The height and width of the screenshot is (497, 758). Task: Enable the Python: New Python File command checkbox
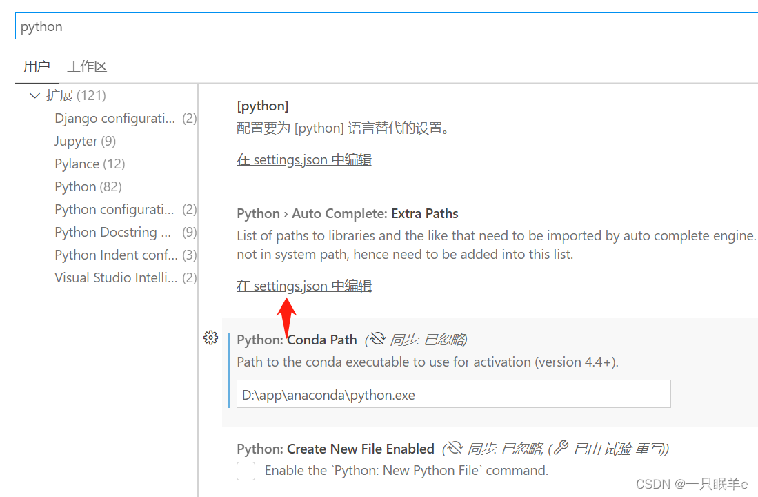(x=246, y=471)
